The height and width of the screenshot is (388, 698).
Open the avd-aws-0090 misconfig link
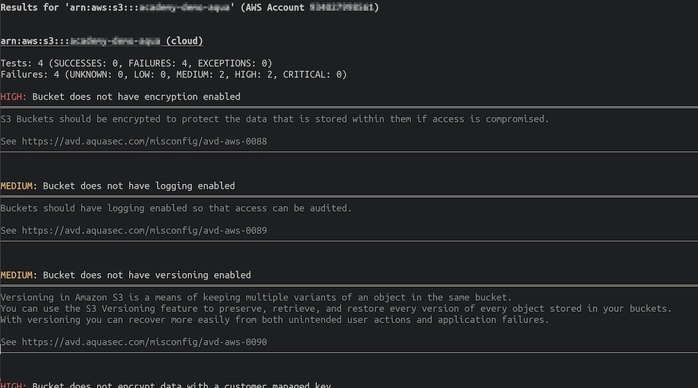(144, 342)
